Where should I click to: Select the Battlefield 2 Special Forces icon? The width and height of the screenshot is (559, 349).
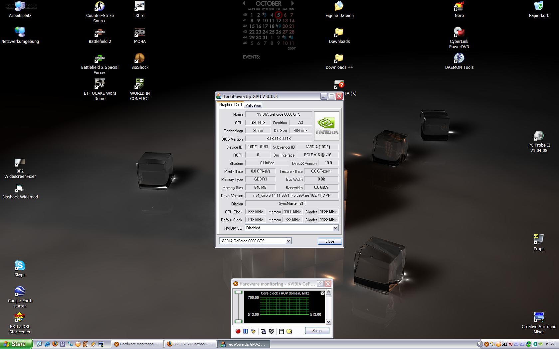coord(100,64)
